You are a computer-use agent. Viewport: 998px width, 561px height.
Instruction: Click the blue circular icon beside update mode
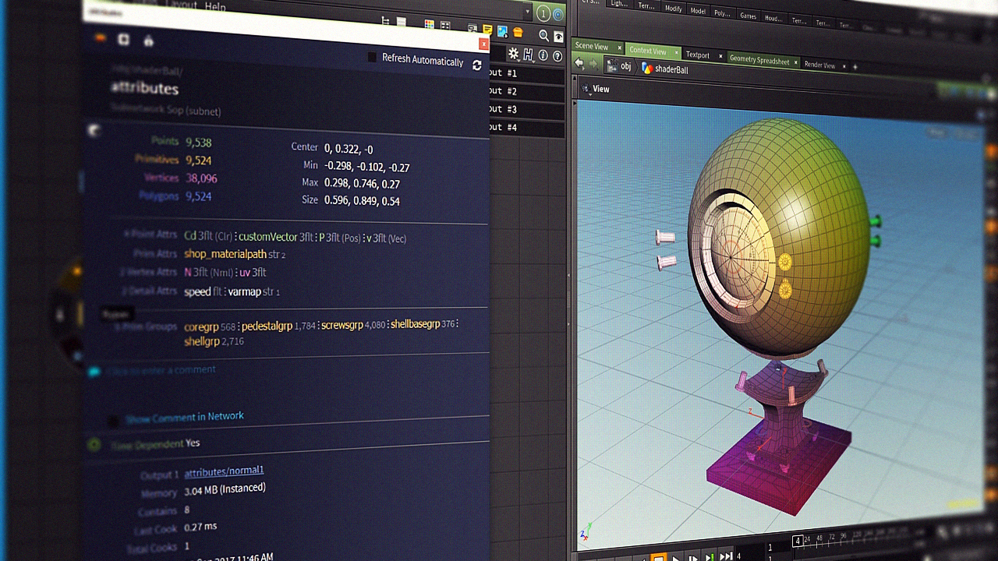pos(557,14)
